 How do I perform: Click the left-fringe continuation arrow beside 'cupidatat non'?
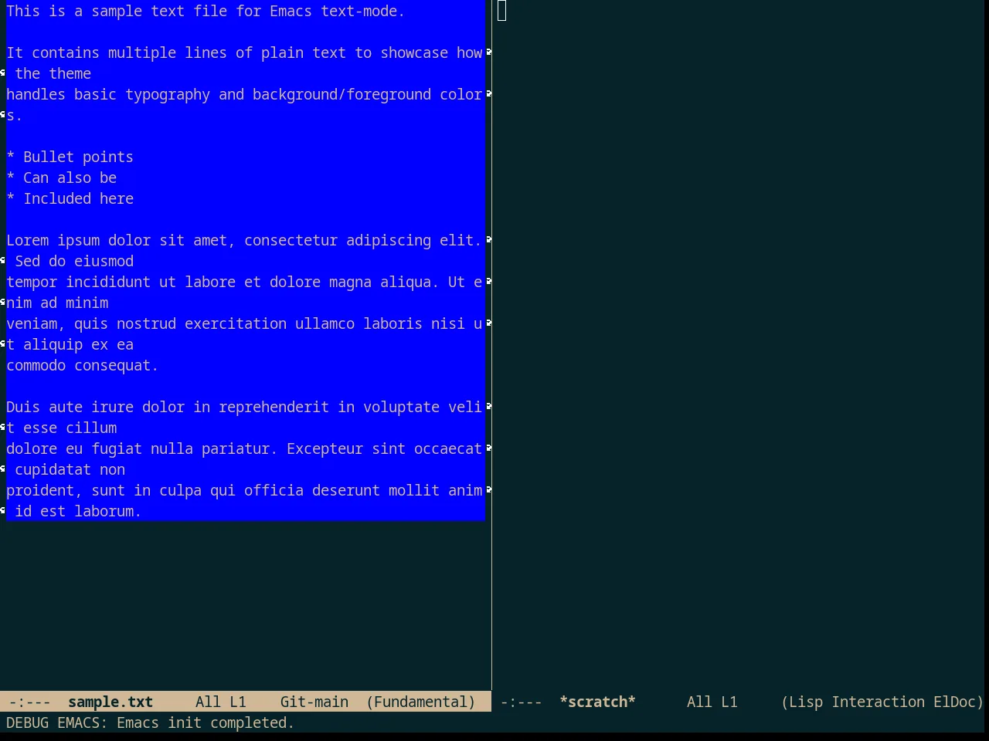click(3, 469)
